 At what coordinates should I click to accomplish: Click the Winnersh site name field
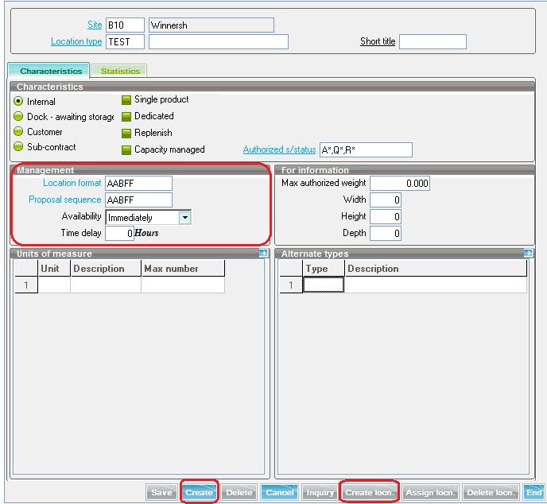211,25
